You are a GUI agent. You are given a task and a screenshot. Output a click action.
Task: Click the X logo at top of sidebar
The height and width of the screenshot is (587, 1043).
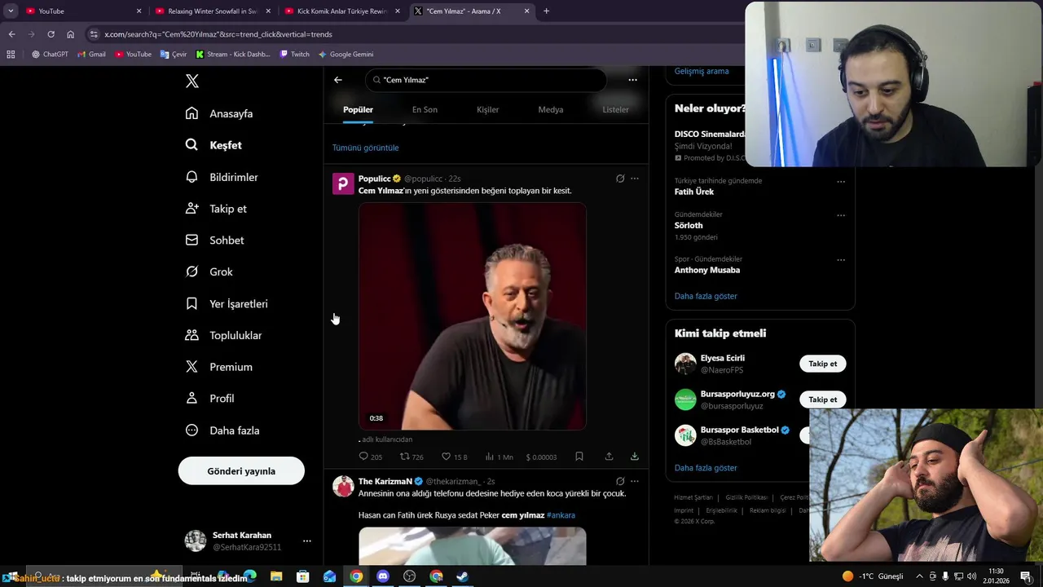192,81
